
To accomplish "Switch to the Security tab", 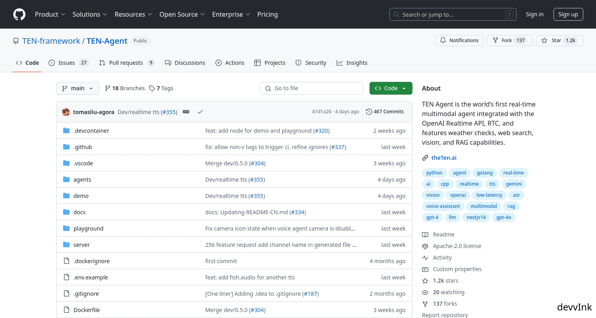I will [311, 63].
